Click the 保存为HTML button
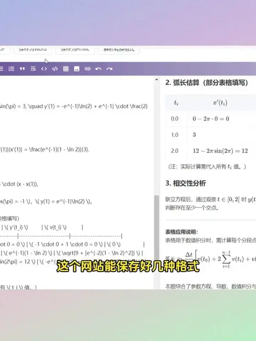The image size is (256, 341). pyautogui.click(x=75, y=50)
